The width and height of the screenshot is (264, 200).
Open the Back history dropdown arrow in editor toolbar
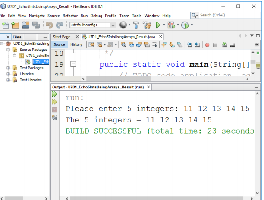point(104,45)
